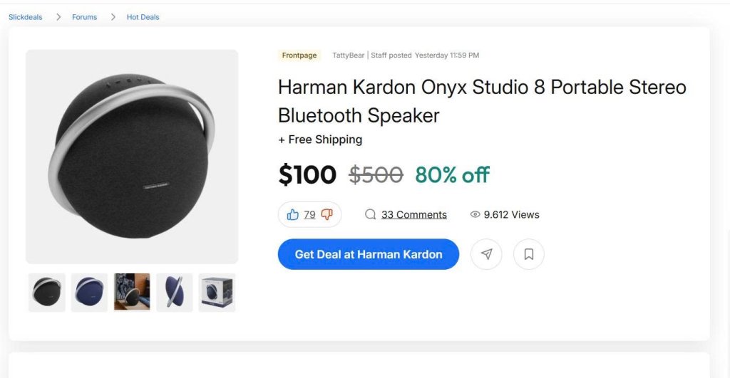Show the retail box packaging thumbnail

[x=217, y=293]
